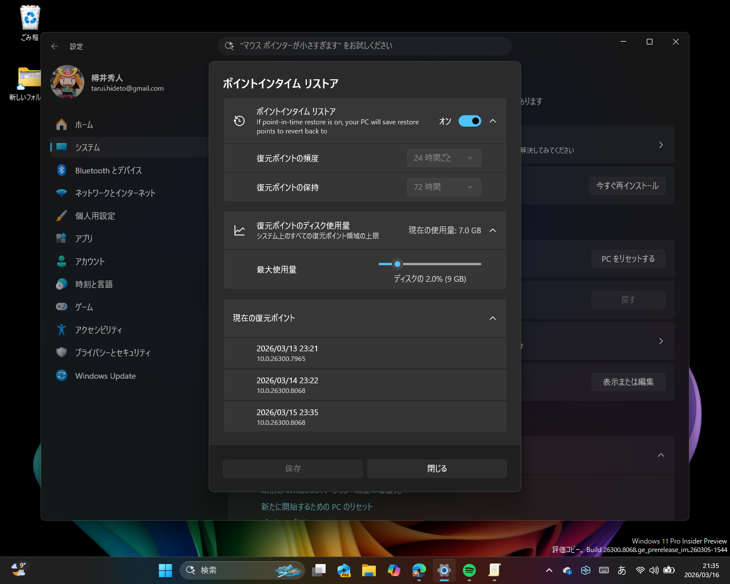730x584 pixels.
Task: Click the OneDrive cloud tray icon
Action: coord(567,570)
